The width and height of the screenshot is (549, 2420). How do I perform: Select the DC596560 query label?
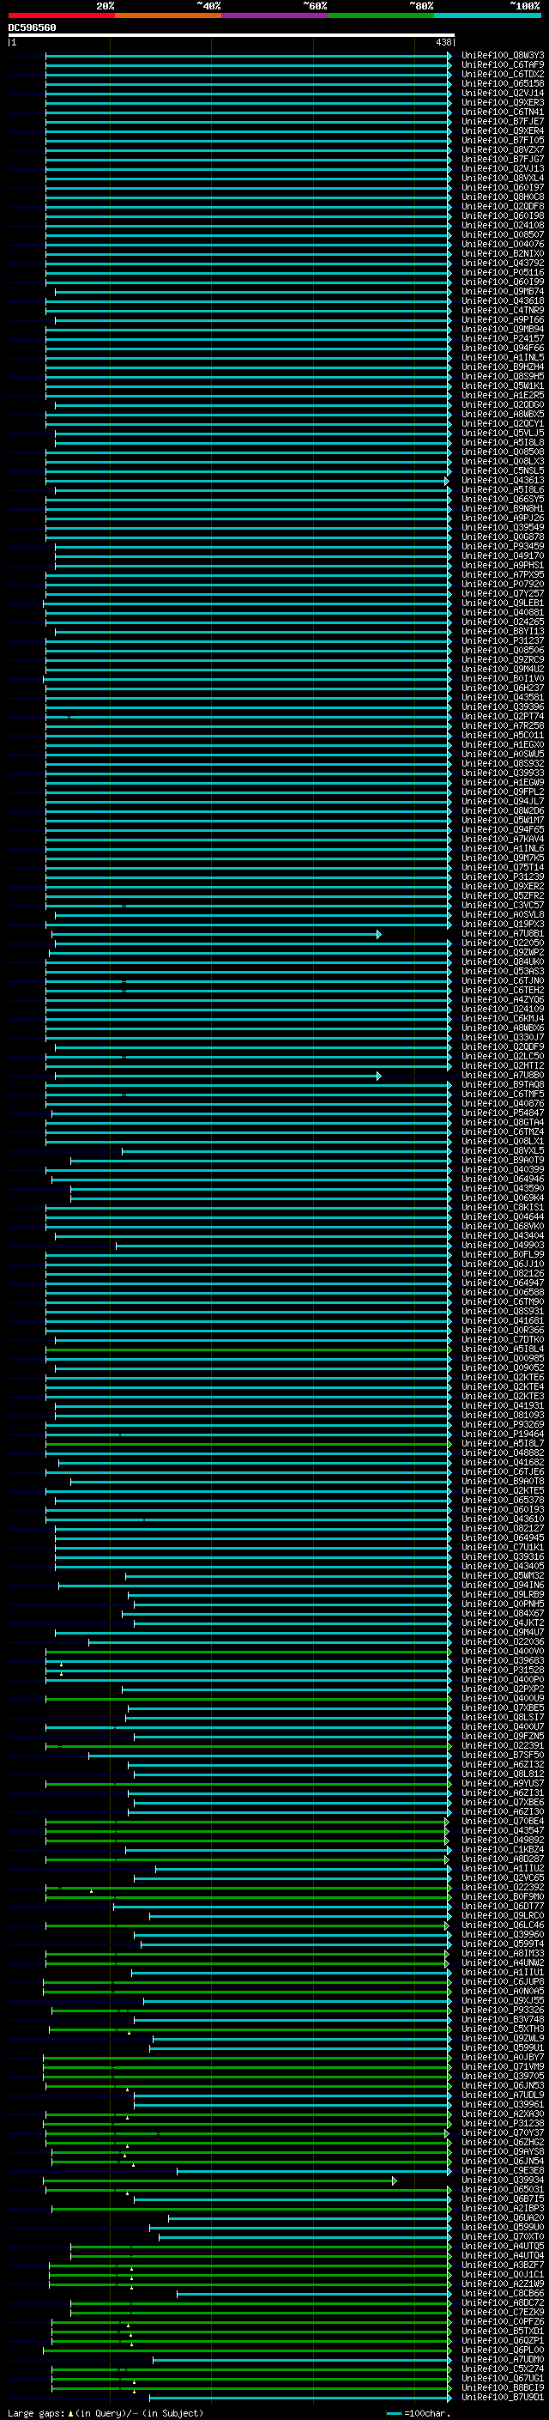coord(32,27)
